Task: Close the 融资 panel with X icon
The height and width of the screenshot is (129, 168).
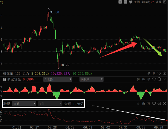Action: coord(165,104)
